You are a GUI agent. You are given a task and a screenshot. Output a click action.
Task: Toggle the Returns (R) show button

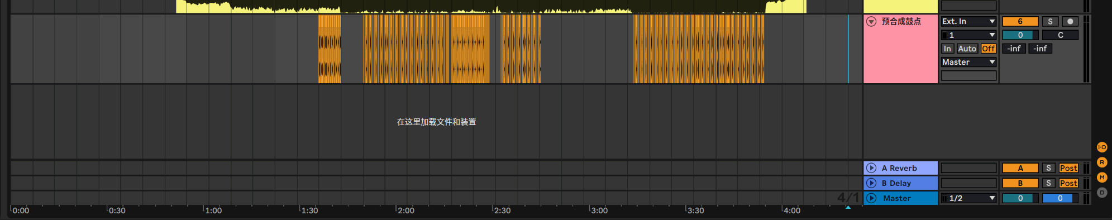(1102, 162)
